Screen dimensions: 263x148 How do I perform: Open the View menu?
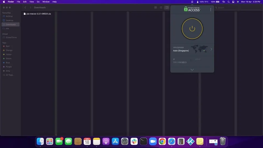32,2
